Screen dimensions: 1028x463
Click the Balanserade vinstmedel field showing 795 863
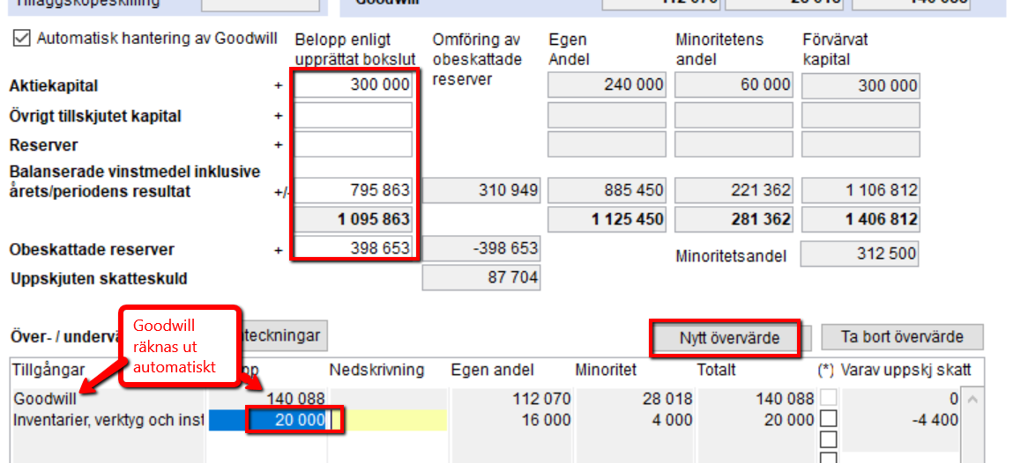tap(353, 191)
